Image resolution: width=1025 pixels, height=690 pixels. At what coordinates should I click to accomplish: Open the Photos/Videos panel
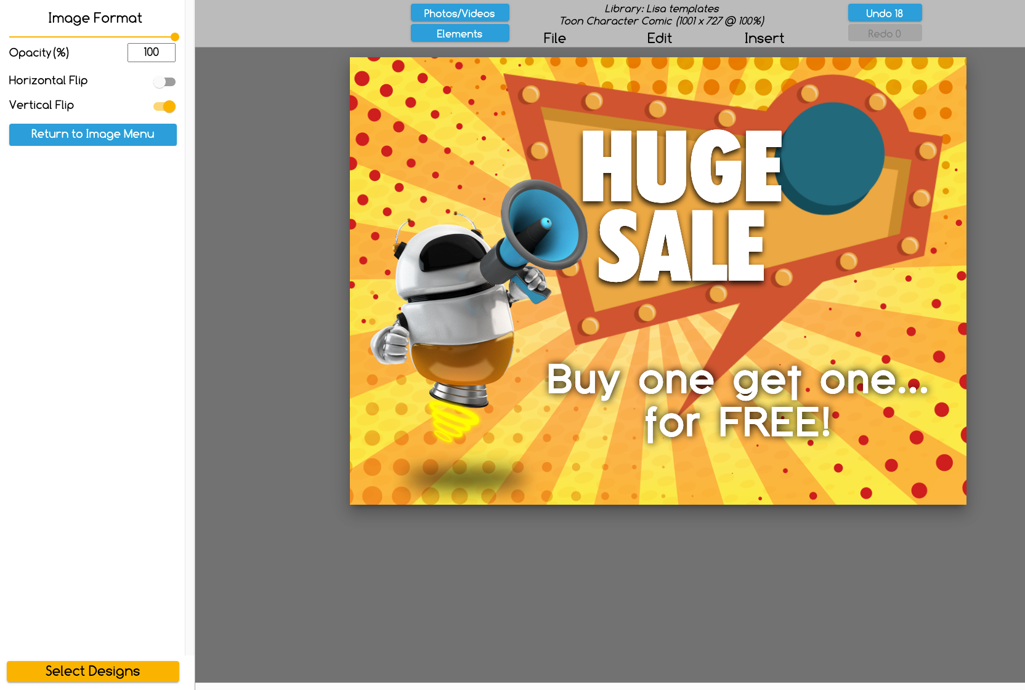(x=460, y=13)
